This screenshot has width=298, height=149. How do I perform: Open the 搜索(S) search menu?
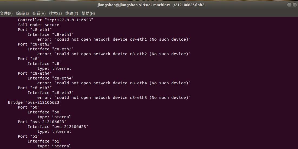point(55,13)
